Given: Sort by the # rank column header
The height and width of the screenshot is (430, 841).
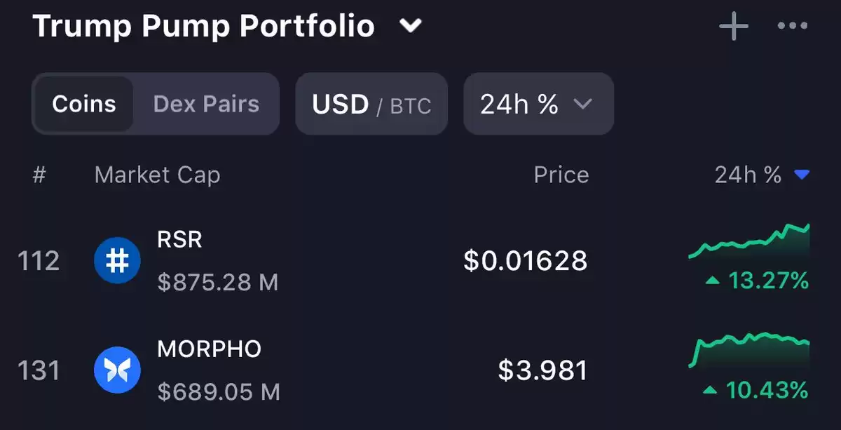Looking at the screenshot, I should 39,175.
